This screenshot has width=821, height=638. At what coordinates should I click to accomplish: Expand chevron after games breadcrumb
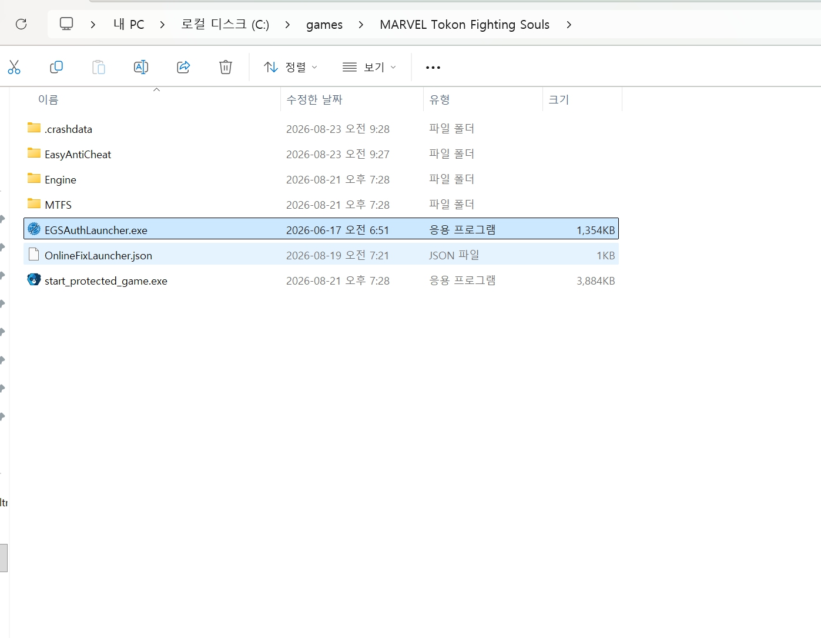(361, 25)
